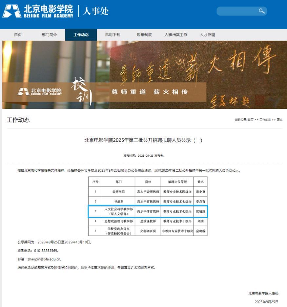The width and height of the screenshot is (287, 307).
Task: Go to the 常用下载 menu item
Action: 113,35
